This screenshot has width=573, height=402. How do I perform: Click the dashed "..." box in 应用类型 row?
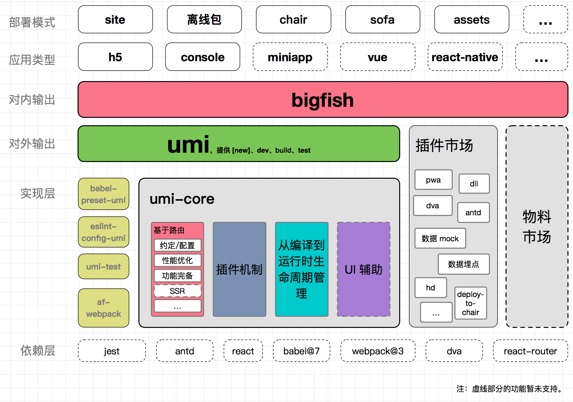[542, 57]
